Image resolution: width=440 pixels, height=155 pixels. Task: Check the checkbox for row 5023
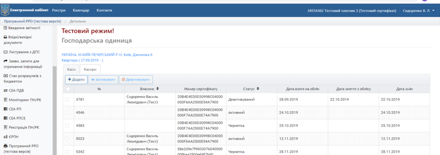[x=67, y=139]
